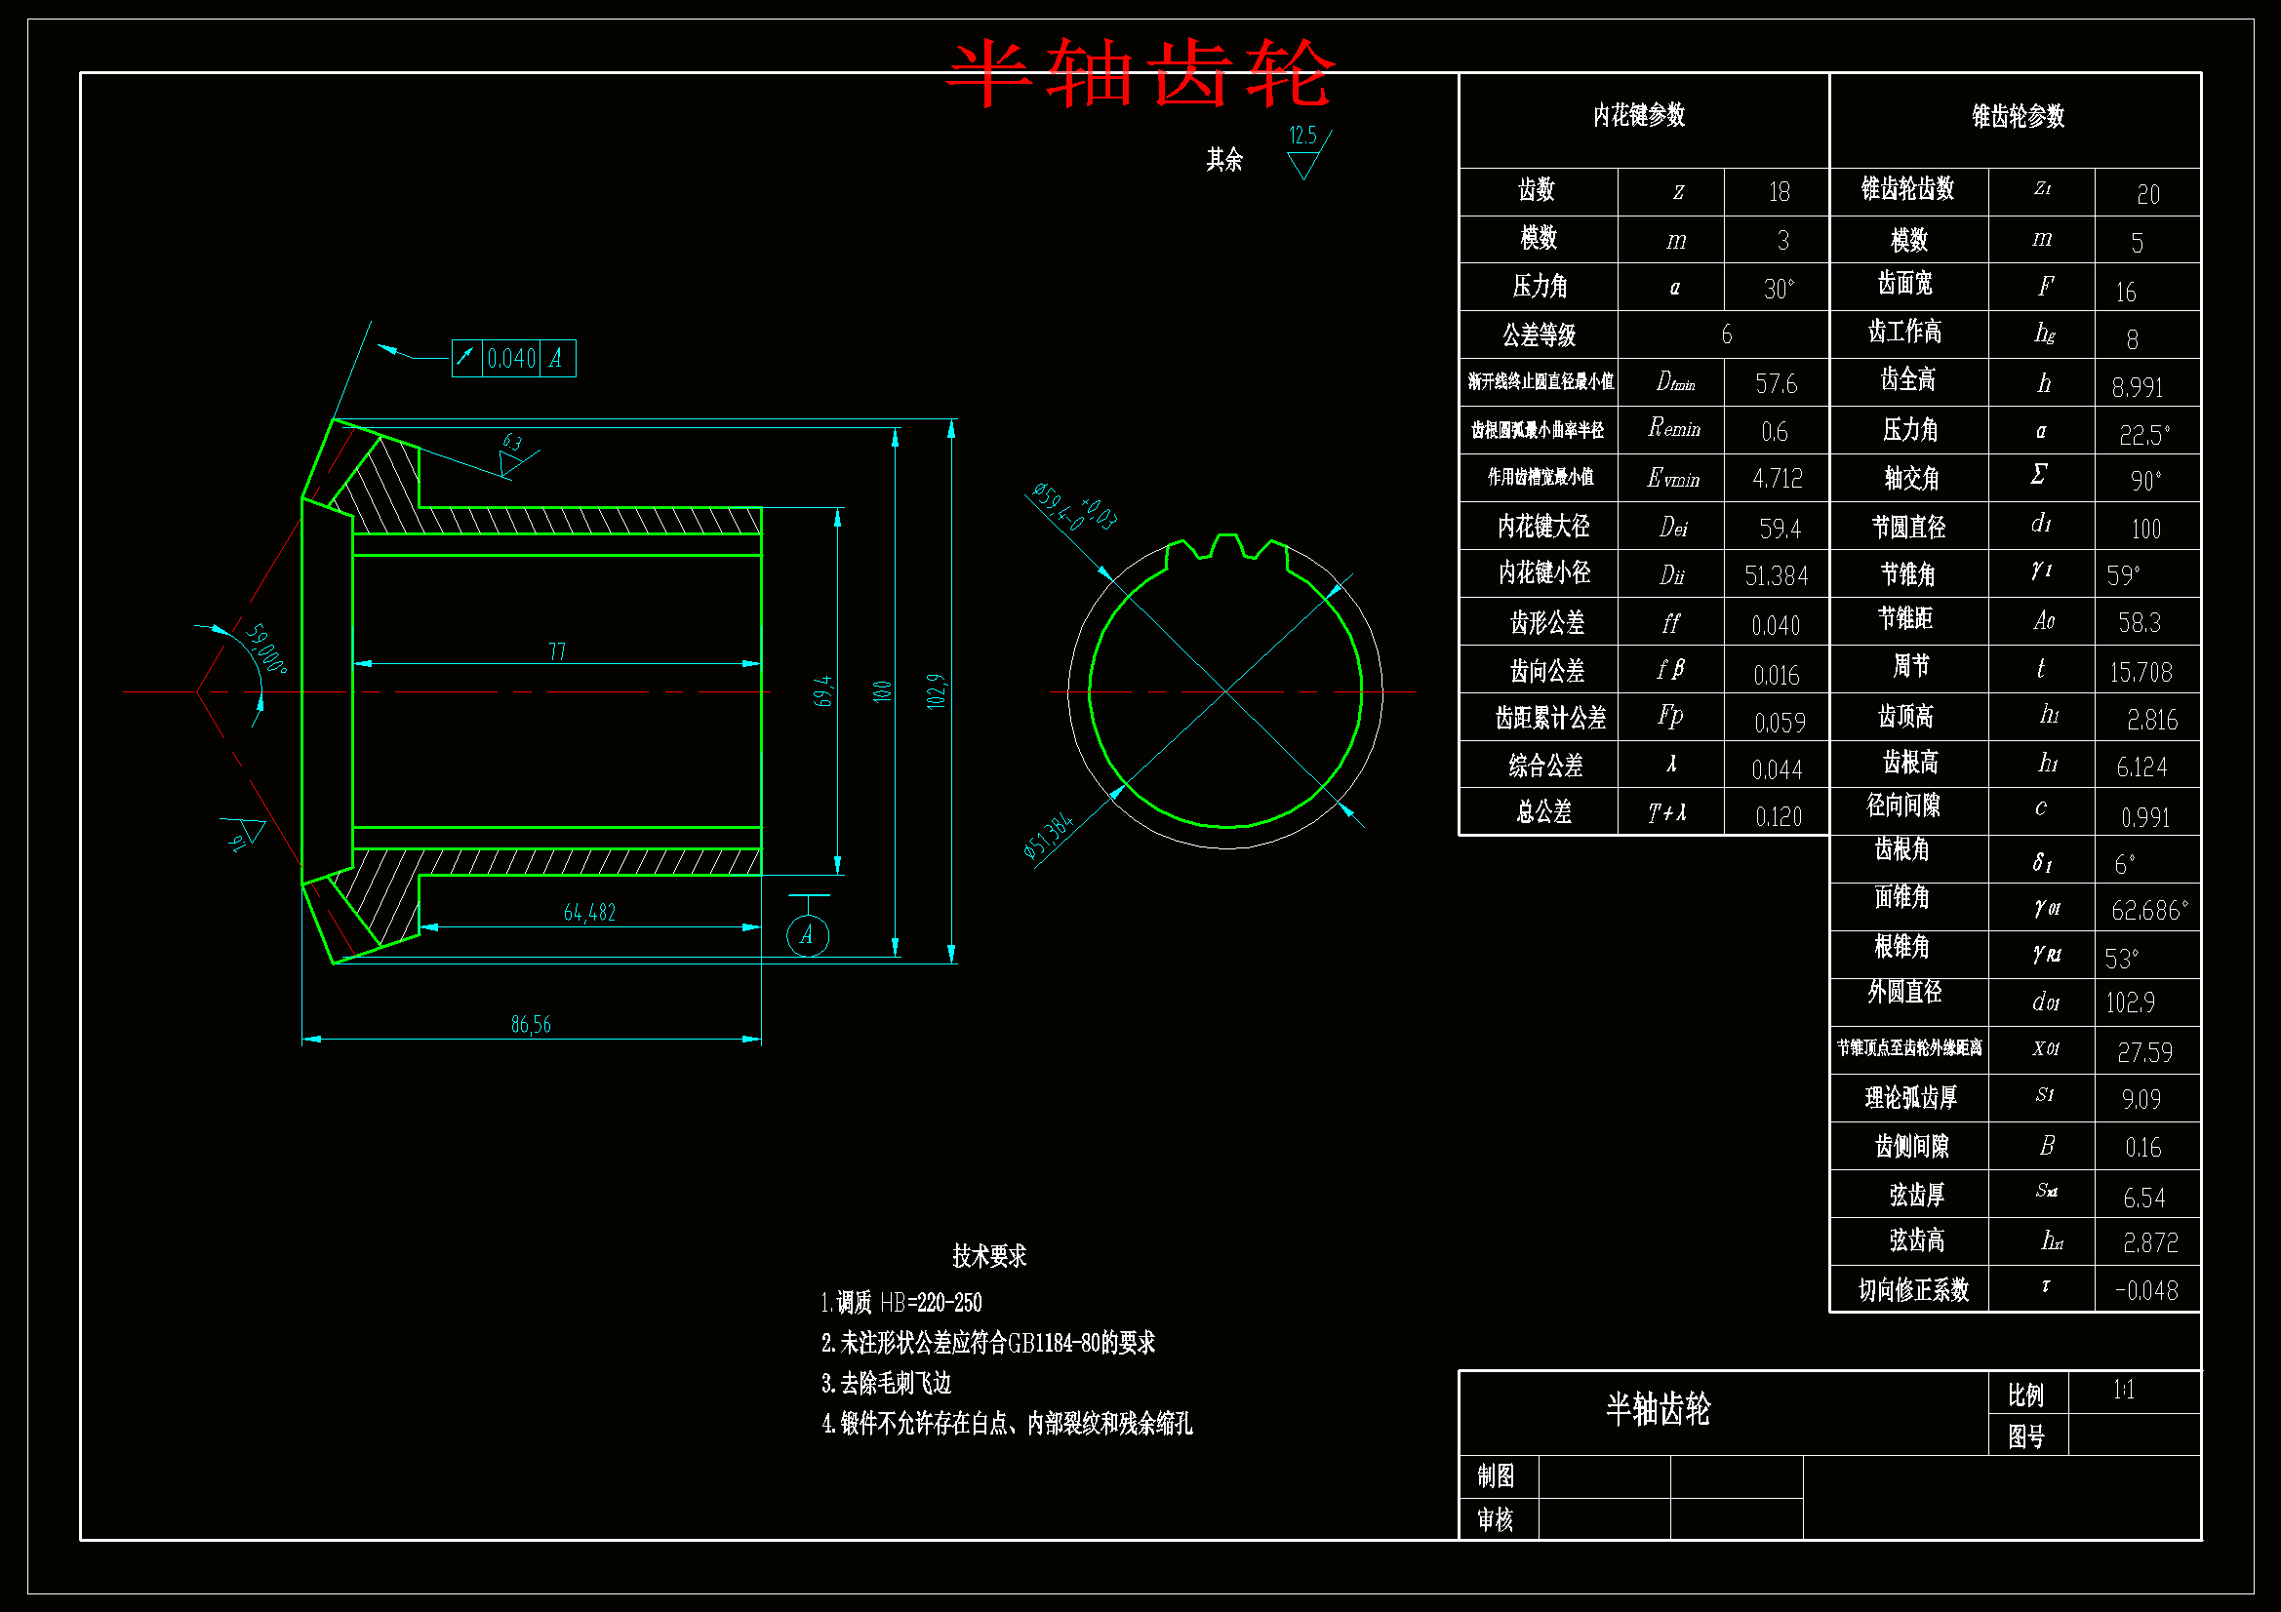The width and height of the screenshot is (2281, 1612).
Task: Click the 公差等级 cell
Action: [1539, 334]
